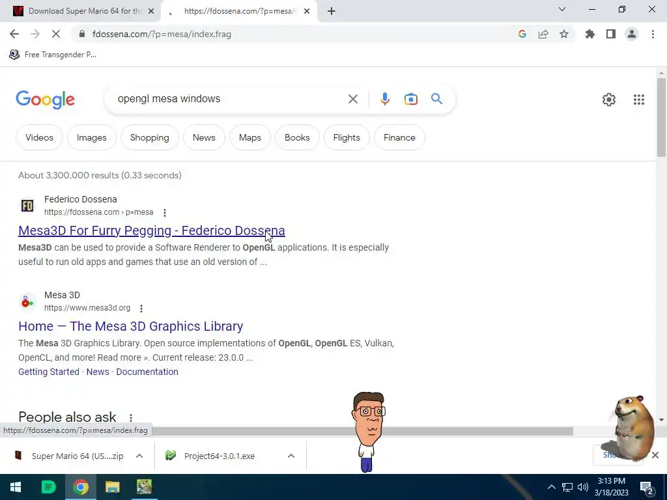This screenshot has height=500, width=667.
Task: Open Chrome from the taskbar
Action: 80,487
